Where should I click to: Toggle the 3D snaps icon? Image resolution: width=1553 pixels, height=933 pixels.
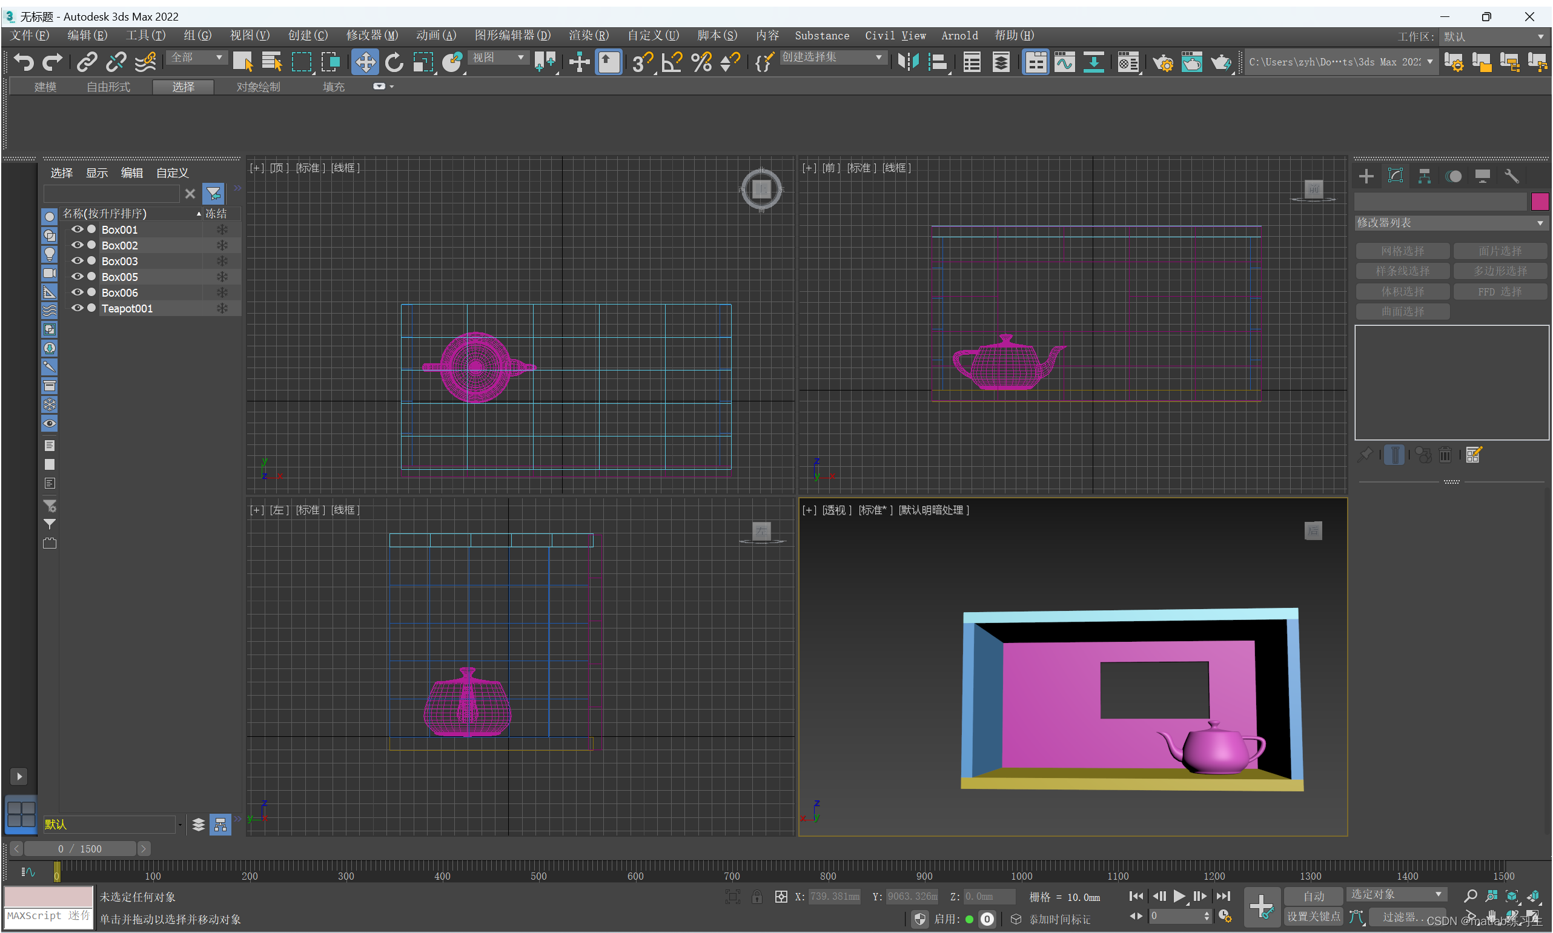tap(642, 62)
